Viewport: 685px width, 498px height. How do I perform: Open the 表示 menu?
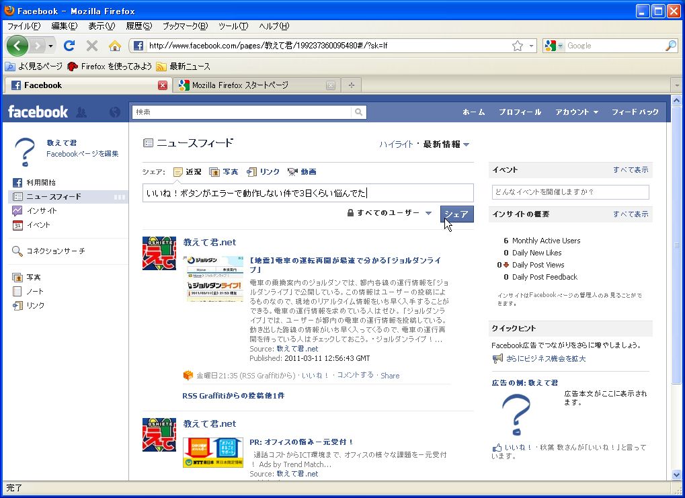(102, 26)
